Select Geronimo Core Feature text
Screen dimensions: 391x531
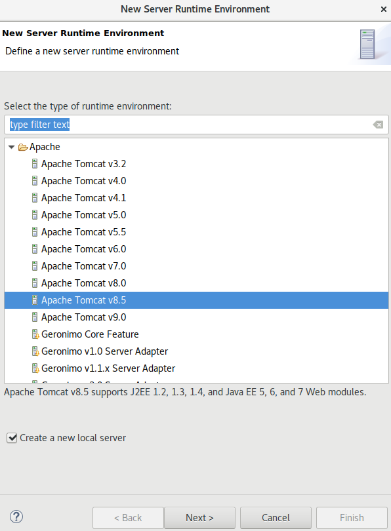click(x=90, y=334)
